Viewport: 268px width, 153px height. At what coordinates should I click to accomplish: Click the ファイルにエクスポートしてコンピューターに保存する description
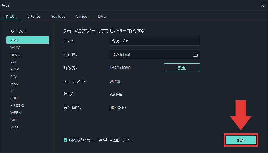pos(104,31)
